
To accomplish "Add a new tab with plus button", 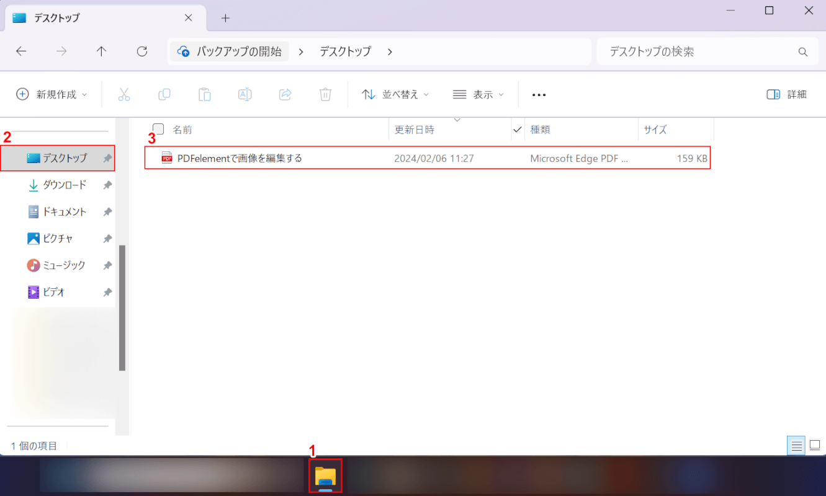I will click(225, 18).
